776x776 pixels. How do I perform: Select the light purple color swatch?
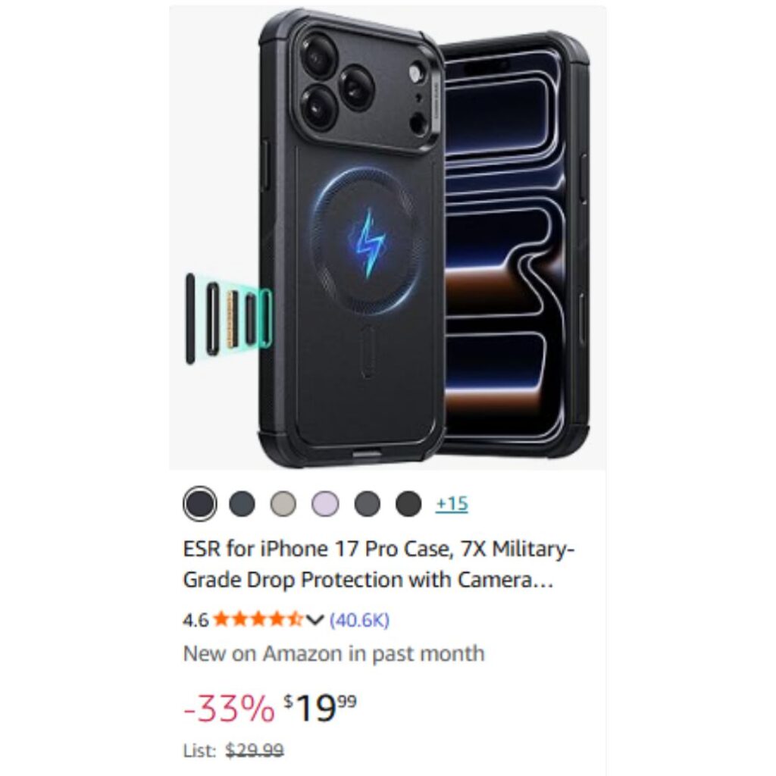pyautogui.click(x=325, y=504)
